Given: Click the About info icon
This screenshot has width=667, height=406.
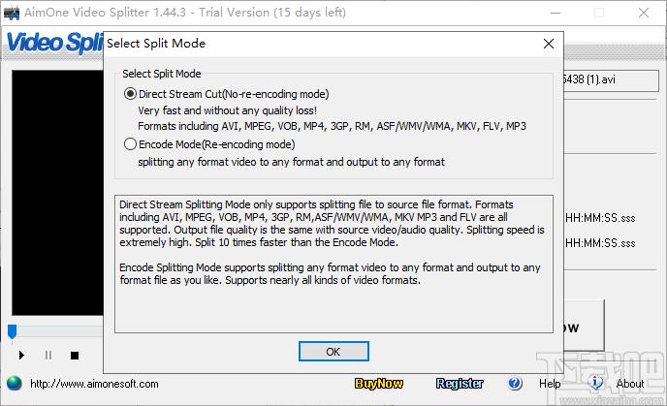Looking at the screenshot, I should [595, 383].
